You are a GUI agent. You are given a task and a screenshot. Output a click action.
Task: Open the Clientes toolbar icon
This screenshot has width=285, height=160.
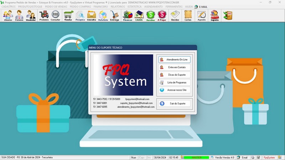pos(8,16)
